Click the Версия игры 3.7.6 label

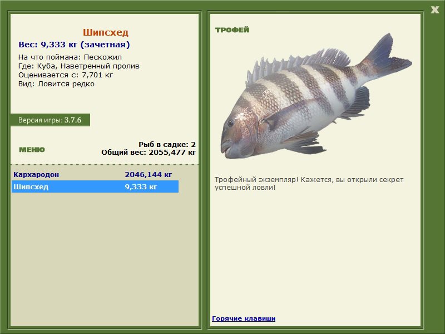tap(50, 120)
